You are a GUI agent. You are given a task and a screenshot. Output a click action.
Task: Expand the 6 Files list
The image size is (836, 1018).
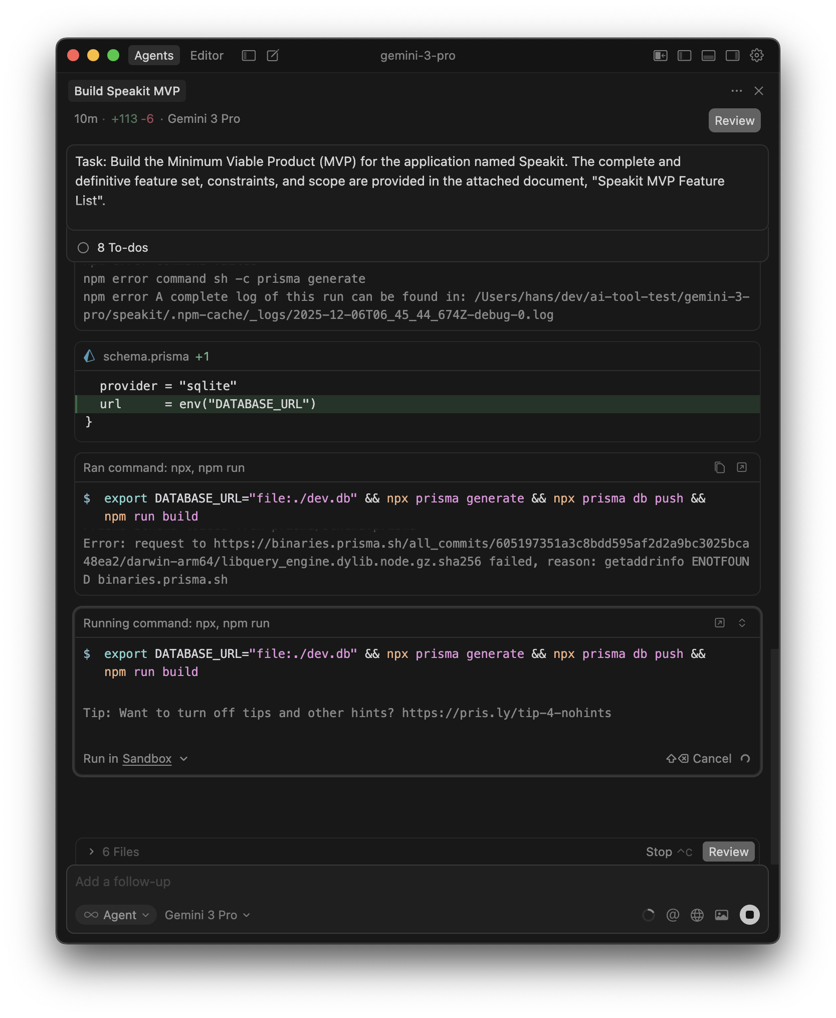[114, 852]
